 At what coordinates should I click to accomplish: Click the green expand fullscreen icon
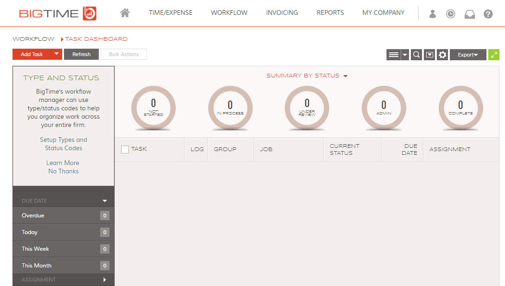tap(494, 55)
